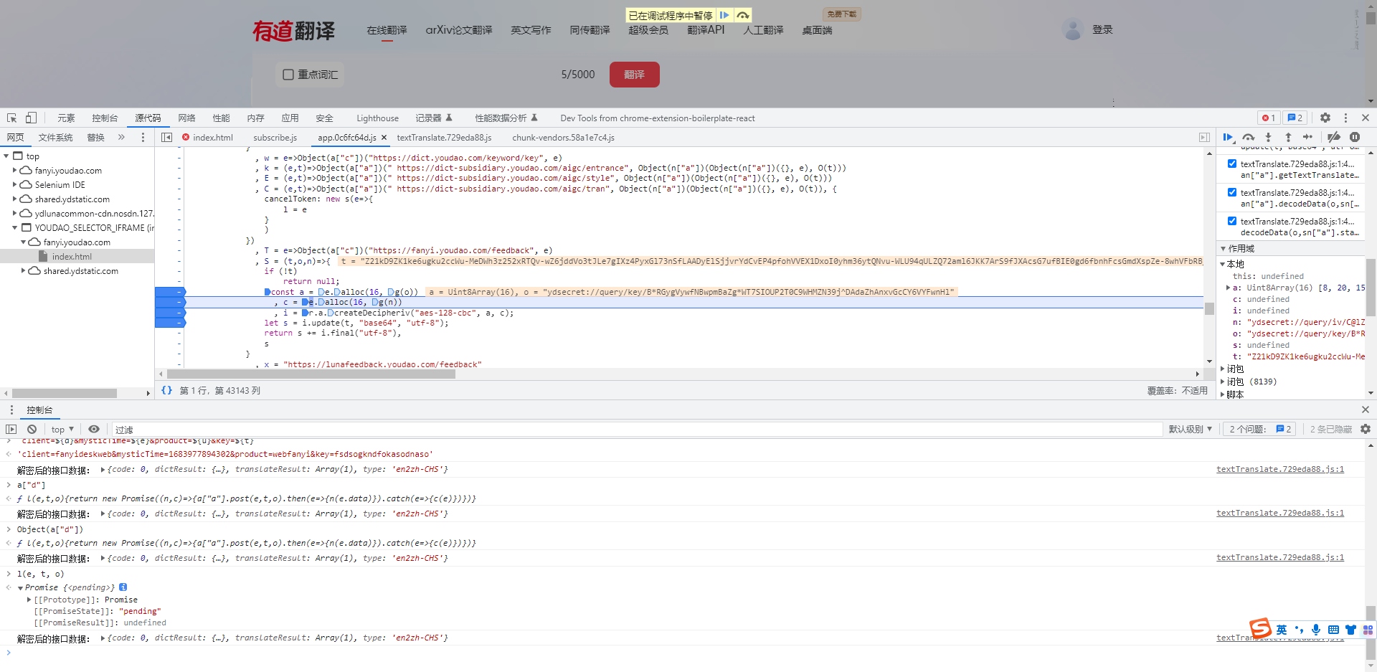Open the 默认级别 log level dropdown

[1190, 429]
